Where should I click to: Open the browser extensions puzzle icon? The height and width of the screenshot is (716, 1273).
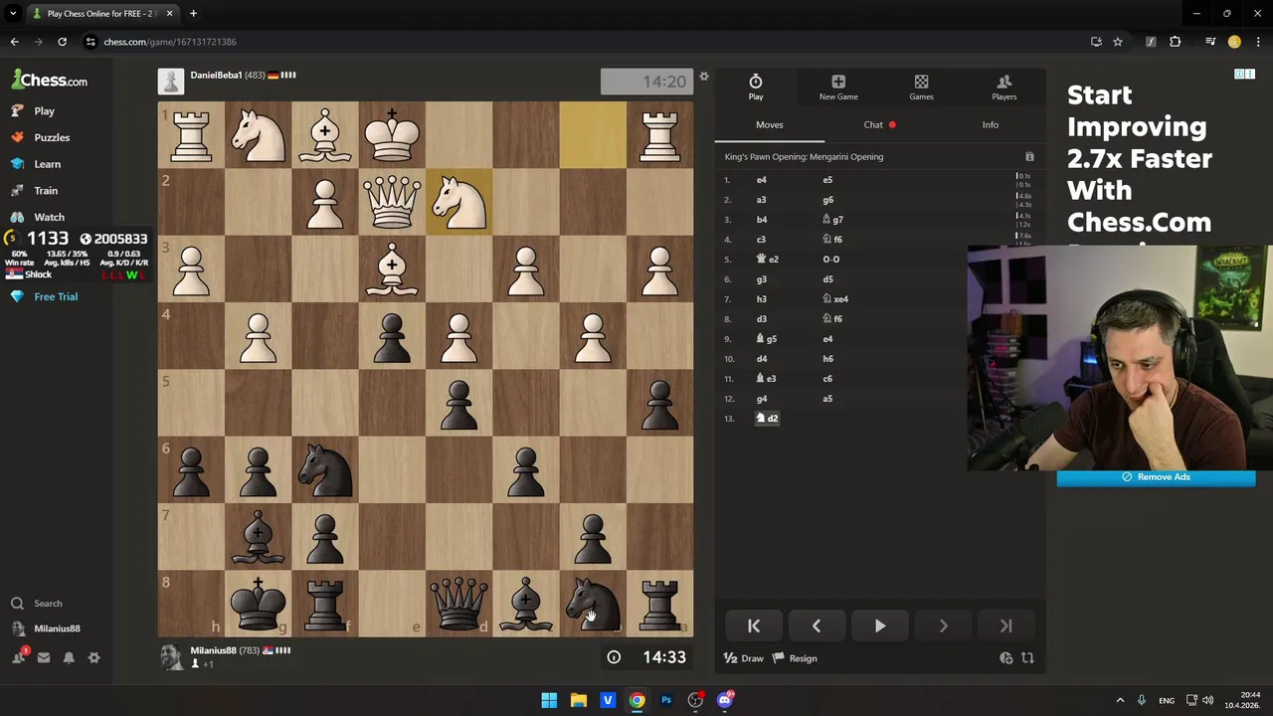(x=1175, y=42)
